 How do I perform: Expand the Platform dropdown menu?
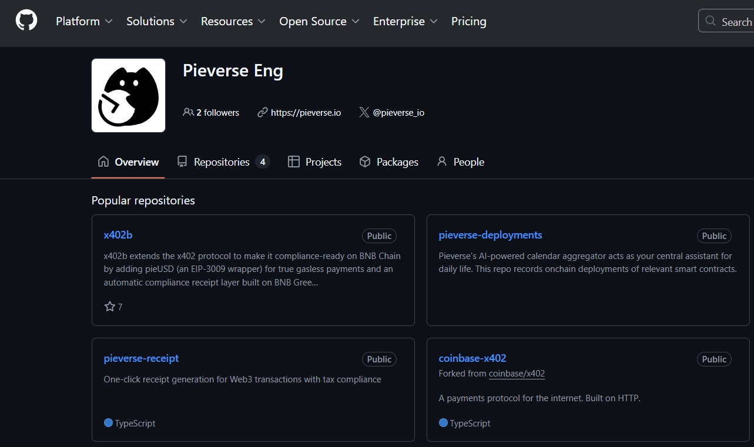pyautogui.click(x=84, y=21)
